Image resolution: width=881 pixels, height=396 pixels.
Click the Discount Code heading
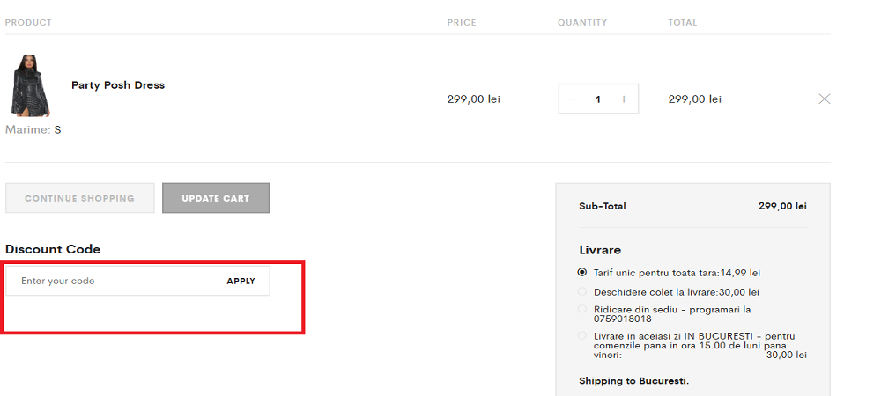53,249
